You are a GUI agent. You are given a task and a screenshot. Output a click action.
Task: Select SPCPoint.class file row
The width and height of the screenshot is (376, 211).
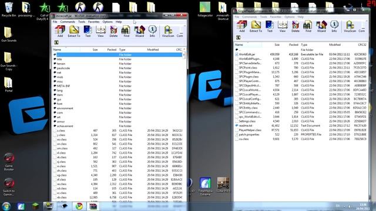click(301, 68)
